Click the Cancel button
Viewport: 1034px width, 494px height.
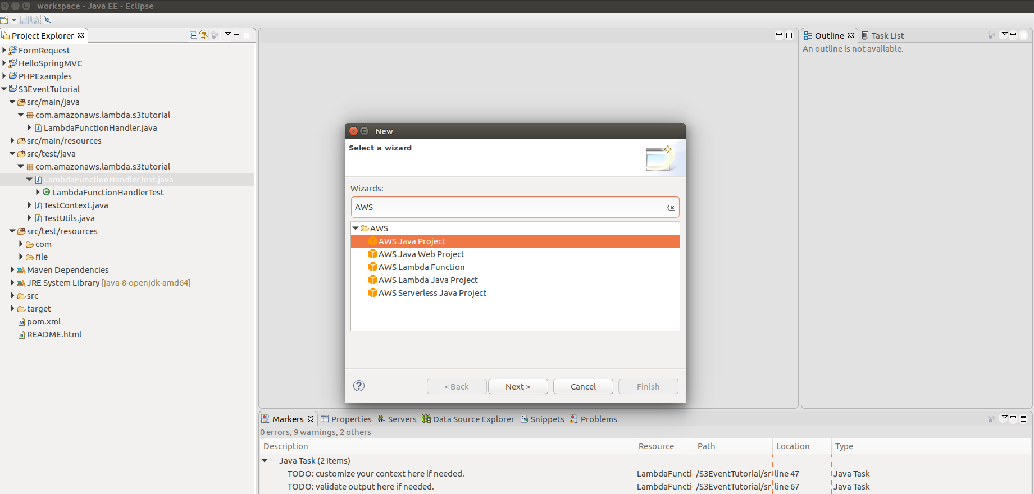[x=583, y=386]
